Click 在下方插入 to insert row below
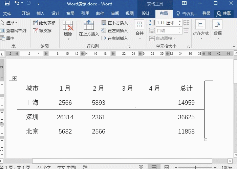The height and width of the screenshot is (169, 237). click(115, 23)
